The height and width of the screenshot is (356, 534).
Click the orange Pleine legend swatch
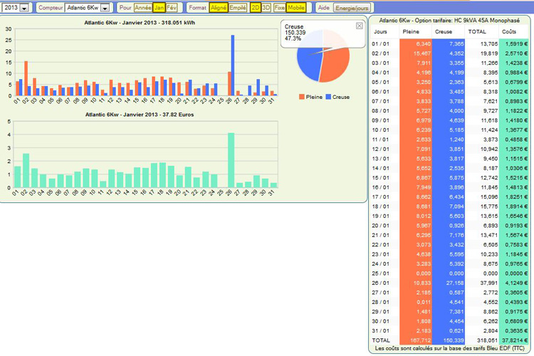pyautogui.click(x=301, y=97)
